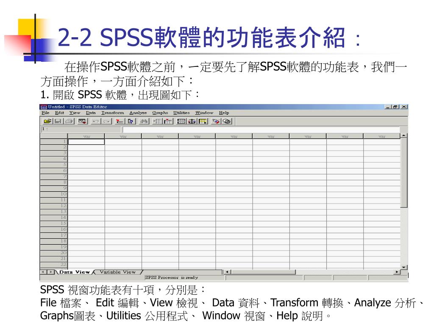434x325 pixels.
Task: Click the Use Sets overlapping circles icon
Action: click(227, 121)
